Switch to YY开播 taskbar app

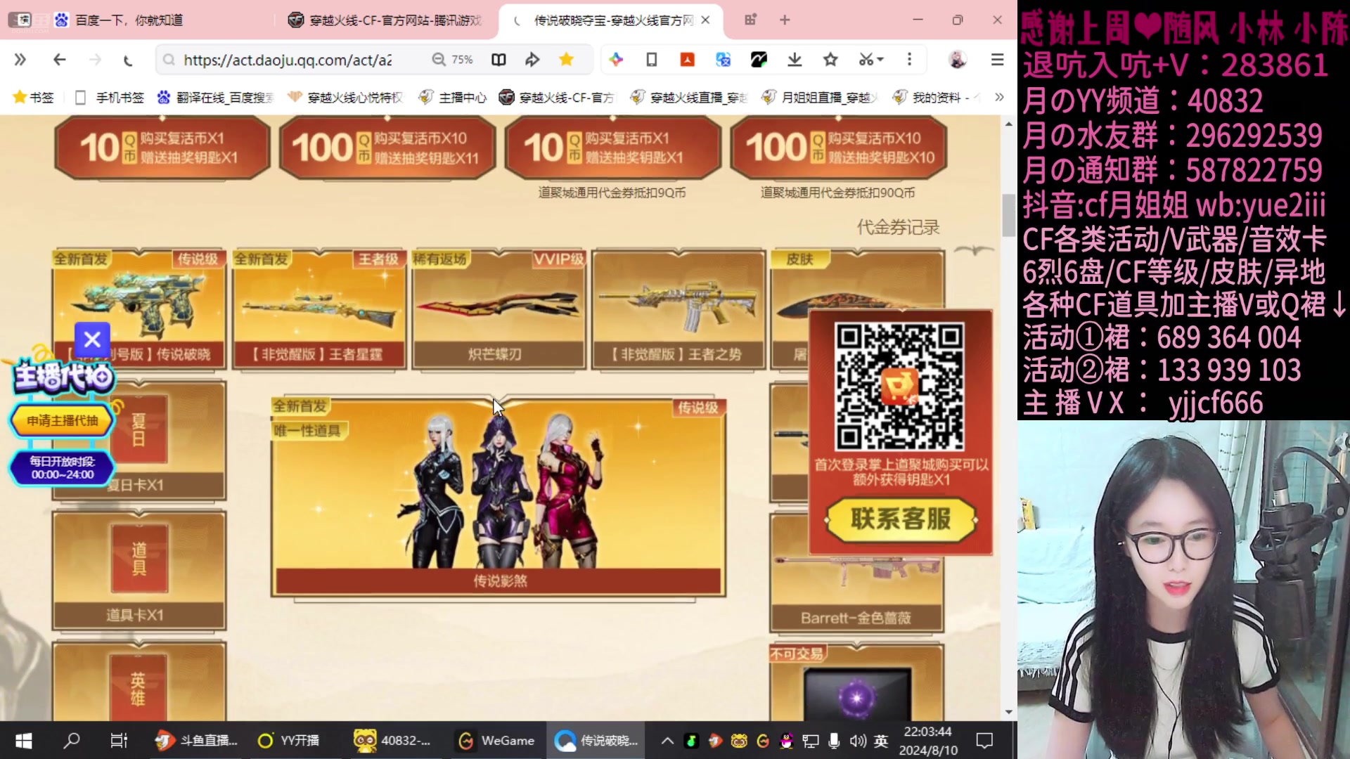click(289, 741)
